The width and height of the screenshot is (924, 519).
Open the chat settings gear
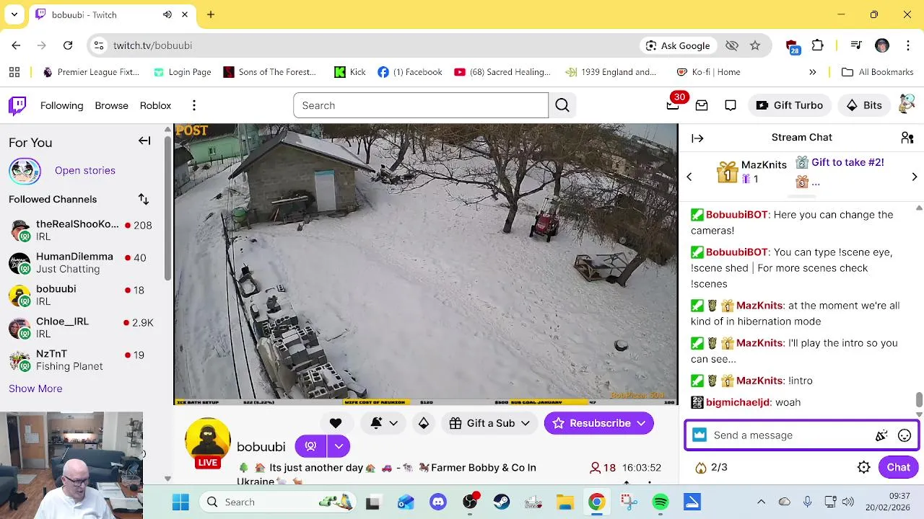coord(864,467)
